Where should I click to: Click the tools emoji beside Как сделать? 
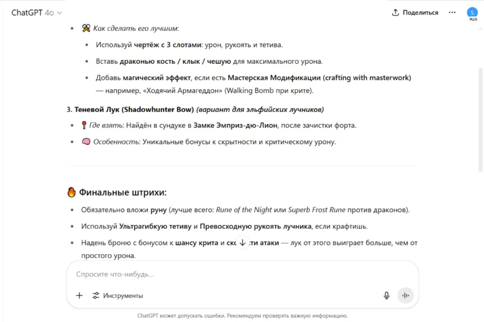coord(86,29)
